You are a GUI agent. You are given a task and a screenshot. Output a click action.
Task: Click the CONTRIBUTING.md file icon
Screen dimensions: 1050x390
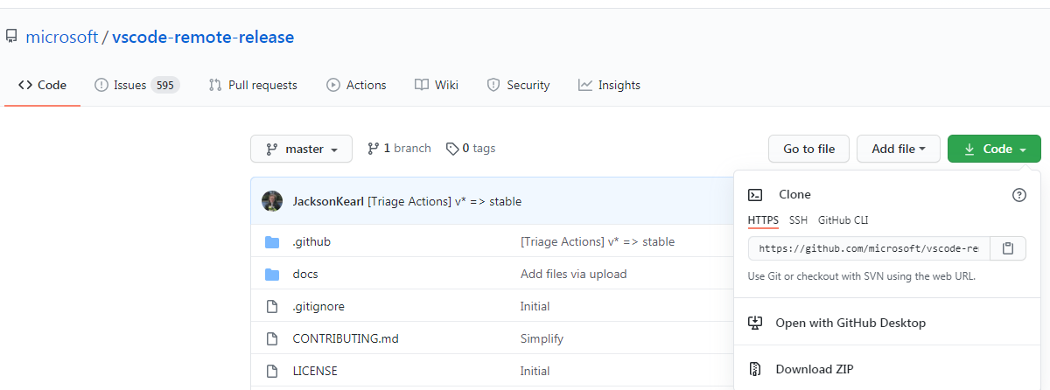[x=271, y=338]
